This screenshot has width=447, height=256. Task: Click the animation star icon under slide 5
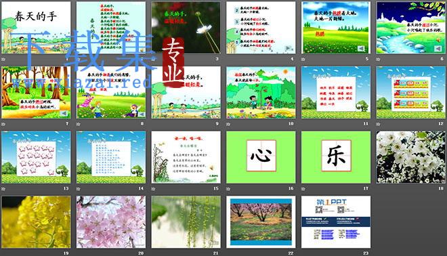(303, 59)
